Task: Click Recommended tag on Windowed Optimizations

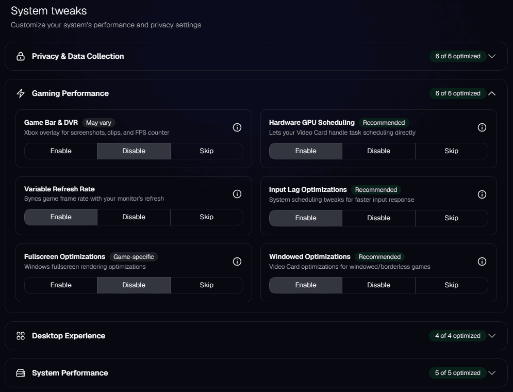Action: [379, 257]
